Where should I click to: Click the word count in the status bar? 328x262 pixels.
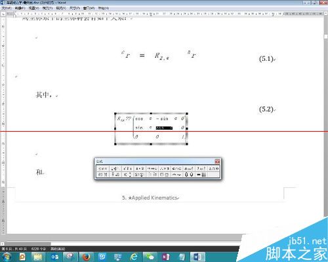click(39, 249)
